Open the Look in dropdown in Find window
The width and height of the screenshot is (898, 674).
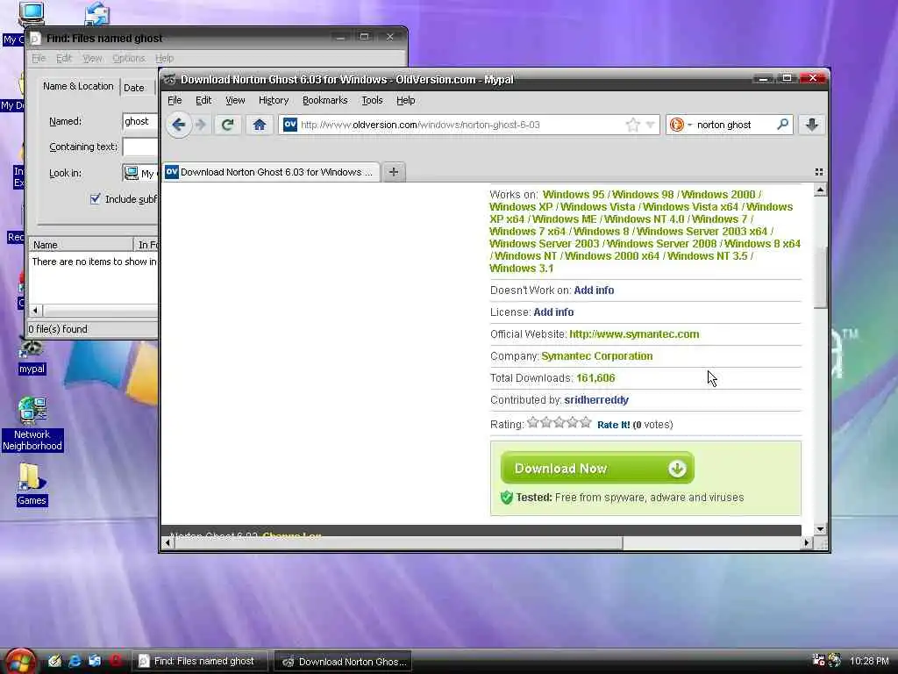point(140,173)
